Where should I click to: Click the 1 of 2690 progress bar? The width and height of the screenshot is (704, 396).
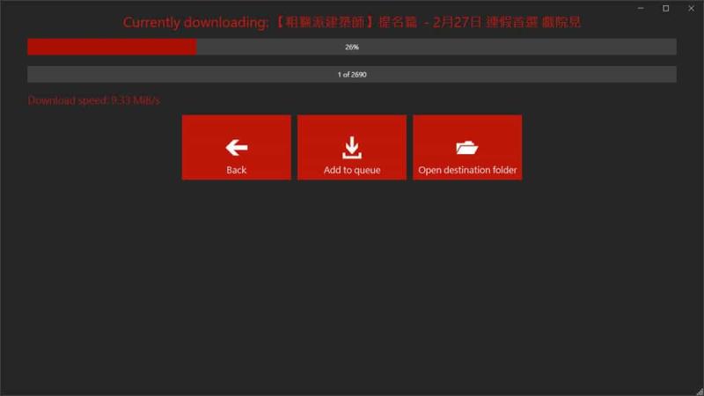click(351, 75)
